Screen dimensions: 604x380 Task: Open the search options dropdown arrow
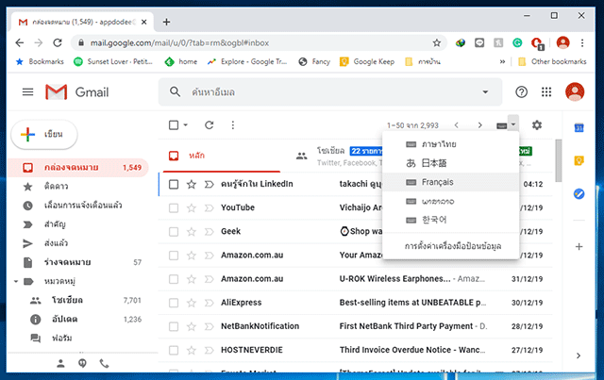pyautogui.click(x=485, y=92)
